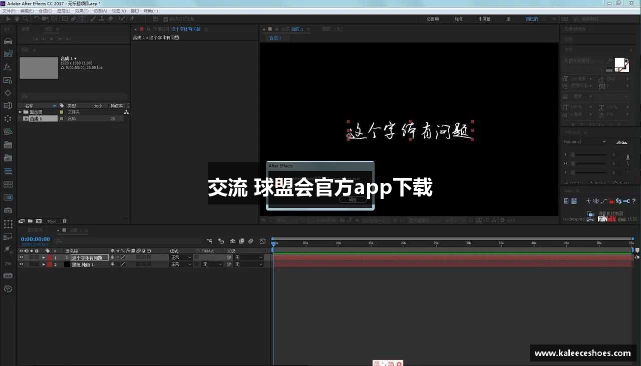This screenshot has height=366, width=641.
Task: Click the composition mini-flowchart icon in timeline
Action: coord(209,241)
